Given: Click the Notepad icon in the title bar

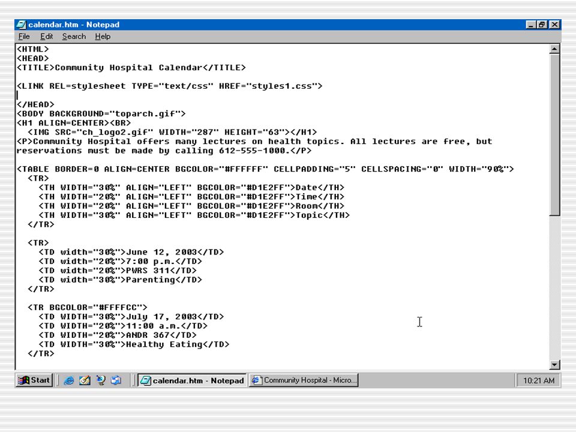Looking at the screenshot, I should tap(22, 25).
